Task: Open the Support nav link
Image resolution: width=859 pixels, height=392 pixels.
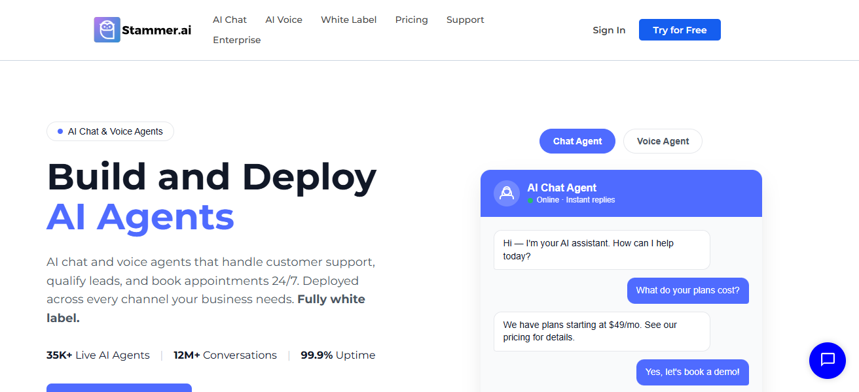Action: (x=465, y=20)
